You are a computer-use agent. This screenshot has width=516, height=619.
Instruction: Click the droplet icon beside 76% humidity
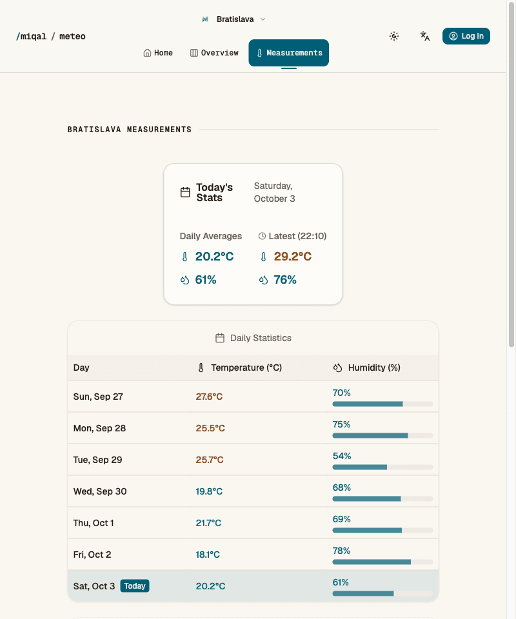(263, 280)
